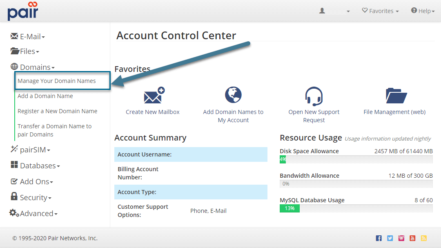Expand the pairSIM sidebar menu

coord(30,150)
